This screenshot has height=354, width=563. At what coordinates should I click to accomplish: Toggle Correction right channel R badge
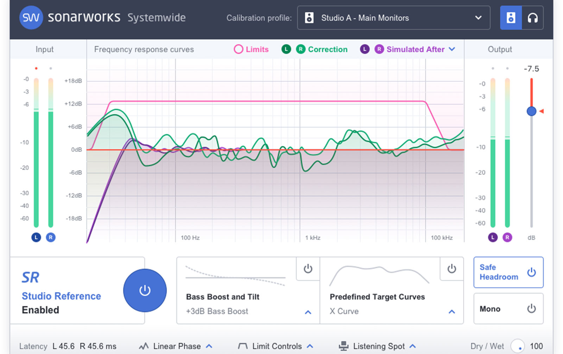tap(301, 49)
